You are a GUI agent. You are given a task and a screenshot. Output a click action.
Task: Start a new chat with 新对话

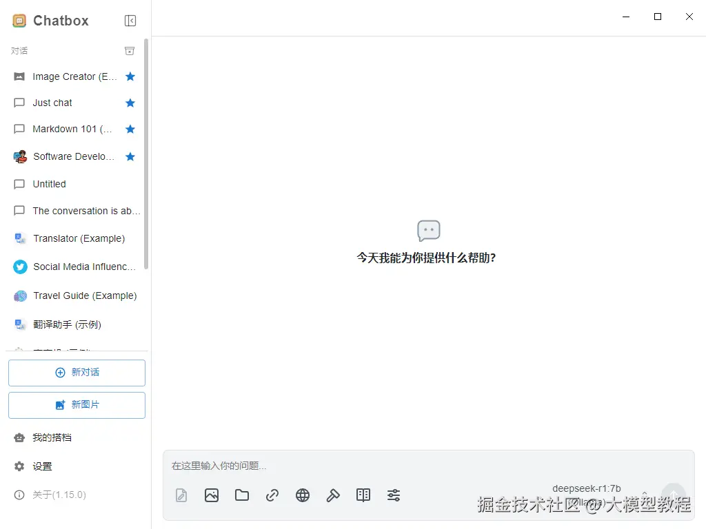(77, 373)
